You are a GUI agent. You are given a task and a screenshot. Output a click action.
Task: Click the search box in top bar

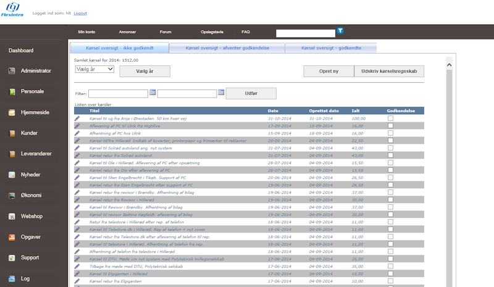(306, 33)
